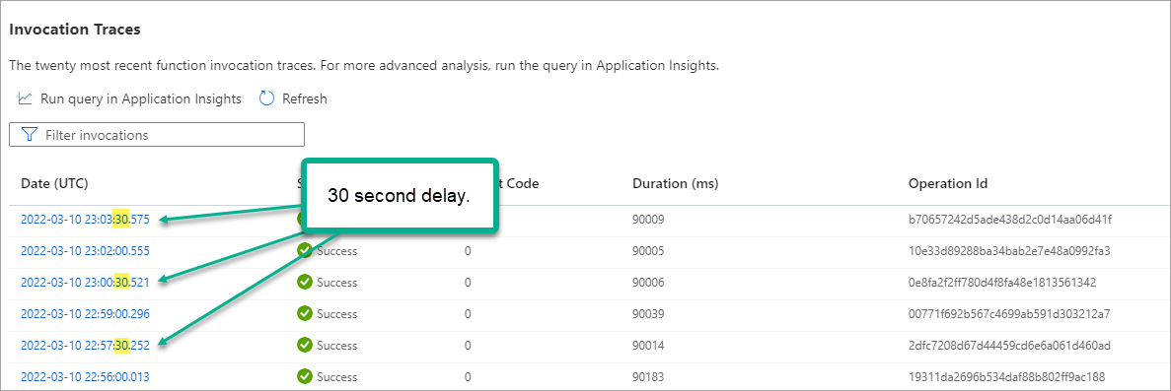The width and height of the screenshot is (1171, 391).
Task: Open invocation 2022-03-10 22:59:00.296
Action: tap(85, 313)
